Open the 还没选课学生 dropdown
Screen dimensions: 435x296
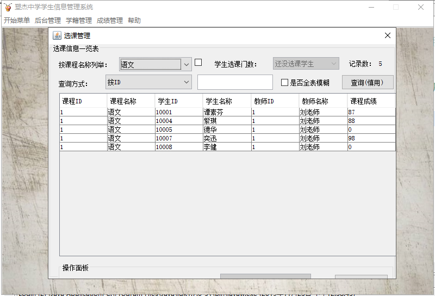tap(306, 64)
